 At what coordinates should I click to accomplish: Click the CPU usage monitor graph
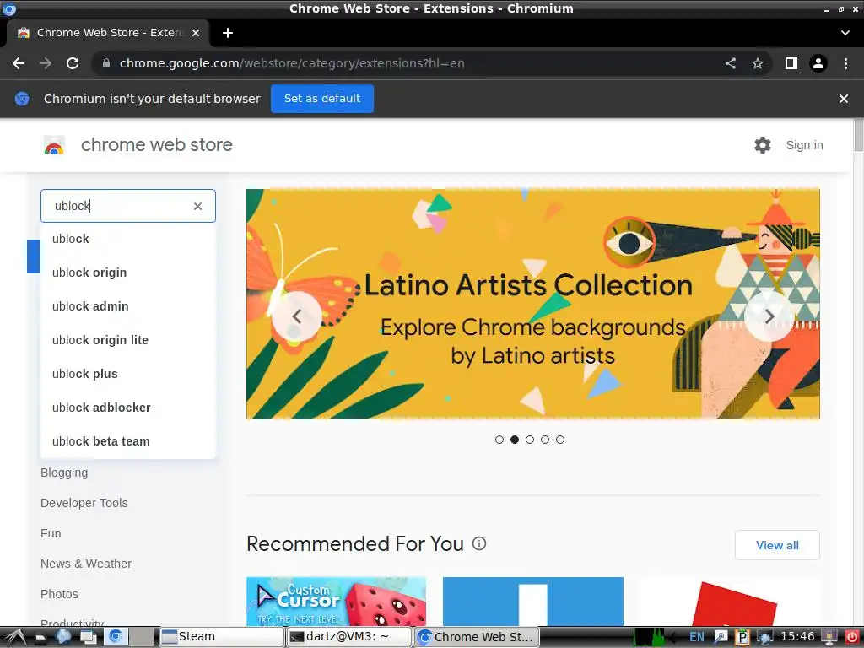click(649, 637)
